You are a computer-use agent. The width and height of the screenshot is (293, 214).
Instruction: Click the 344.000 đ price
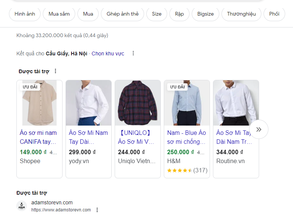point(230,152)
